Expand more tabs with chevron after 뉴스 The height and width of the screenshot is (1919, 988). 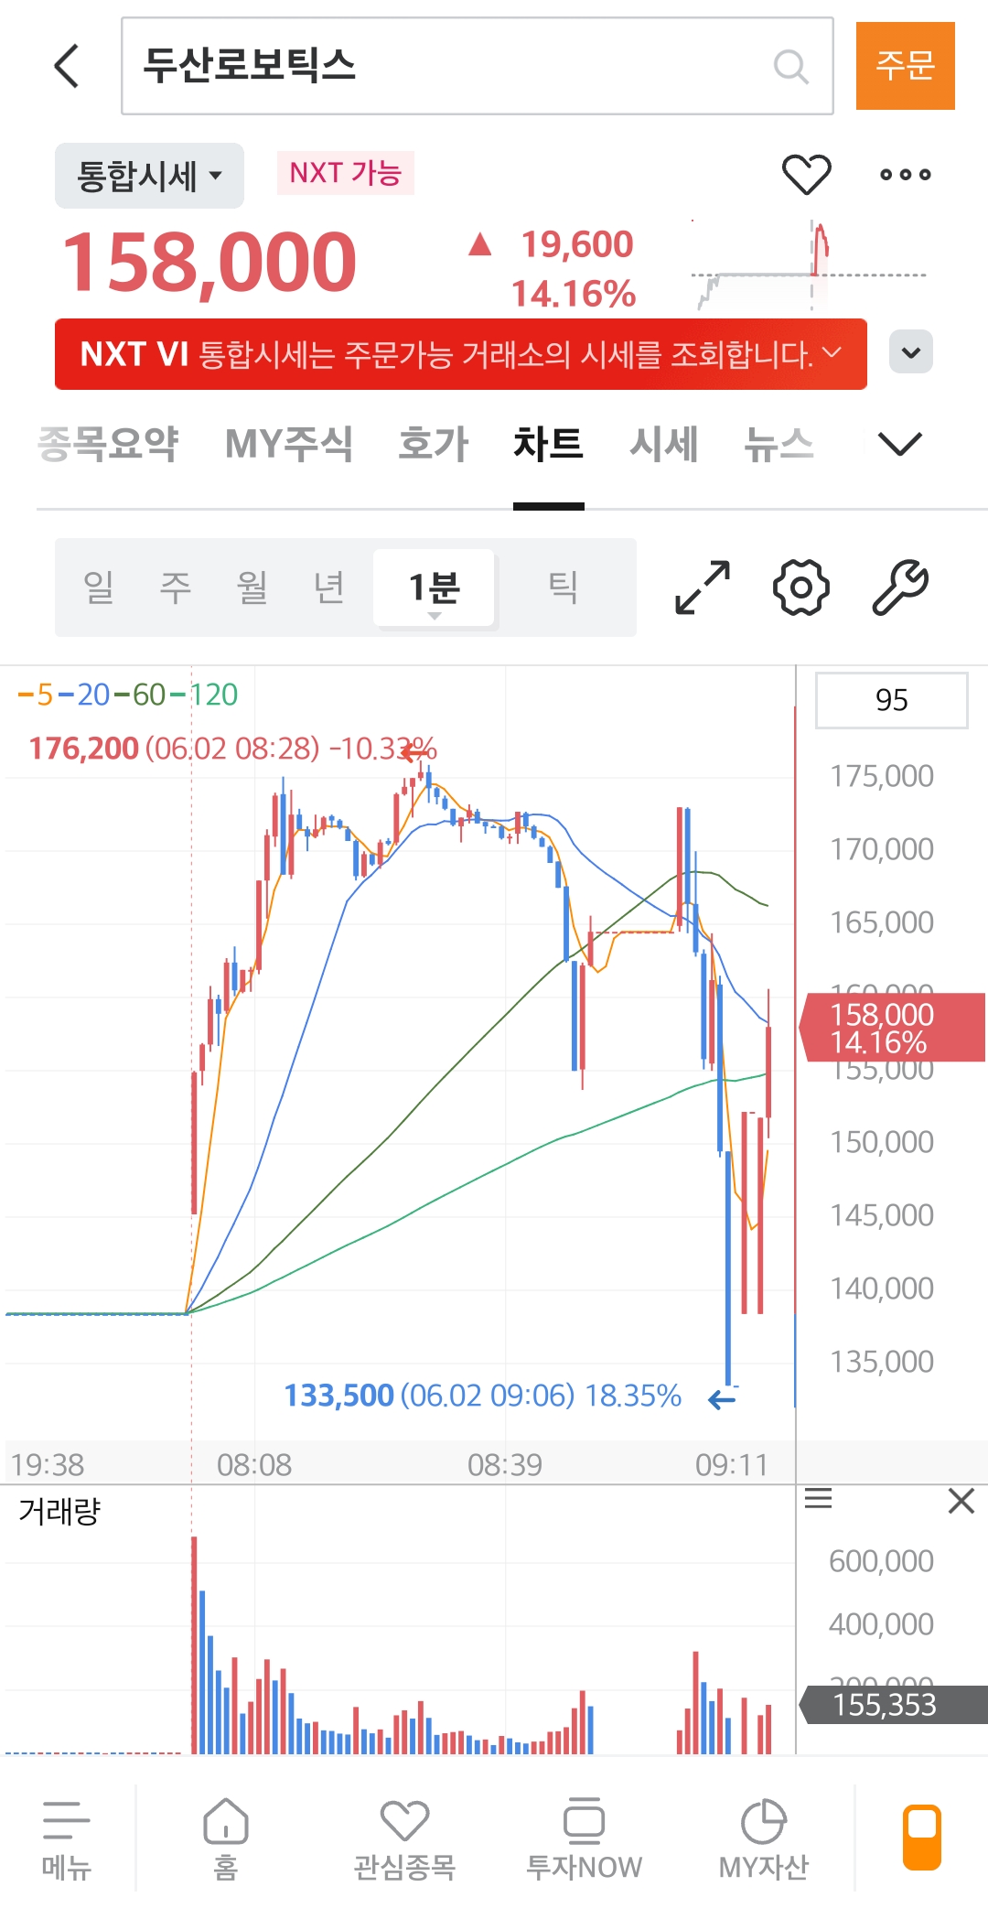click(900, 444)
